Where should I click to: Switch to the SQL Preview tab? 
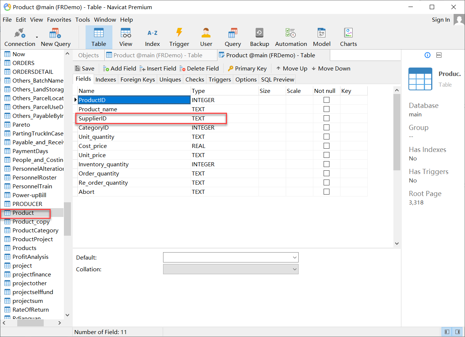[x=278, y=79]
